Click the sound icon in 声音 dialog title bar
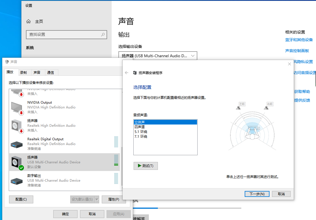 (7, 62)
